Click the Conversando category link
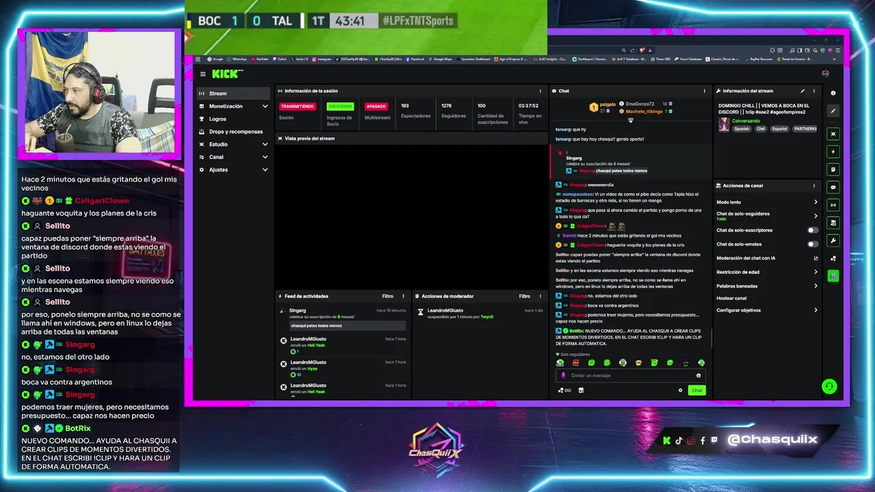The height and width of the screenshot is (492, 875). tap(746, 121)
